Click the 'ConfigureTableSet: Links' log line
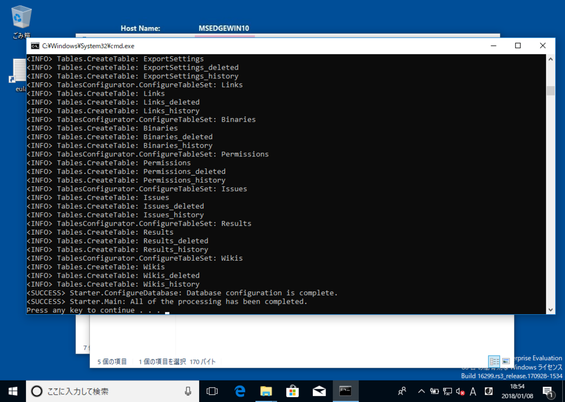 [135, 84]
